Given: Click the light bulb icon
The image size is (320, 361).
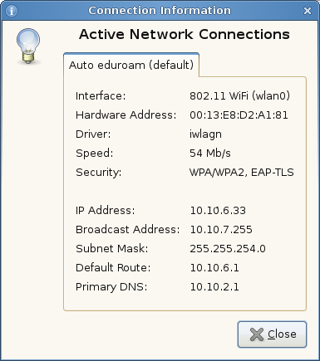Looking at the screenshot, I should pos(28,46).
